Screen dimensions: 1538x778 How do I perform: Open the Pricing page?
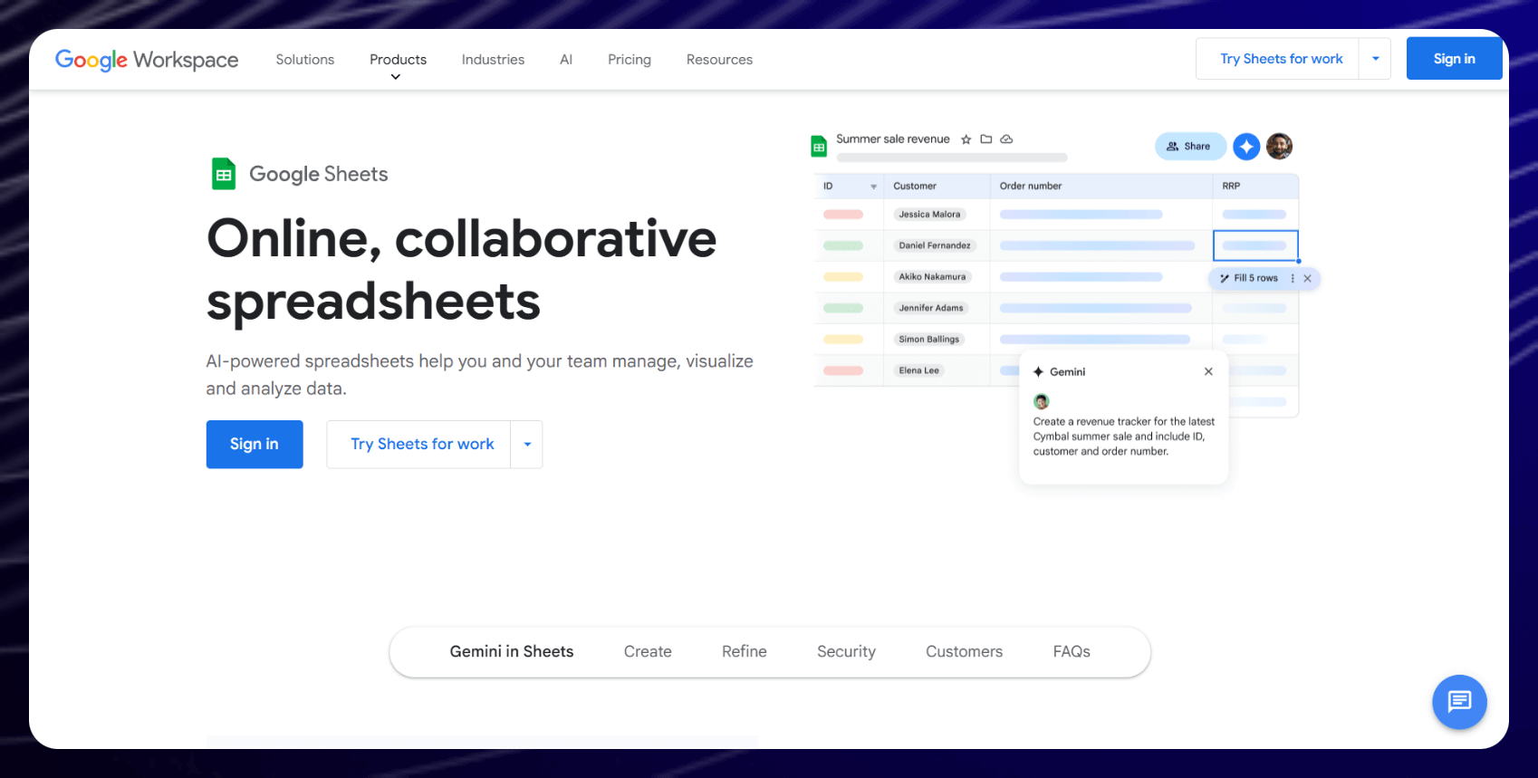point(630,60)
